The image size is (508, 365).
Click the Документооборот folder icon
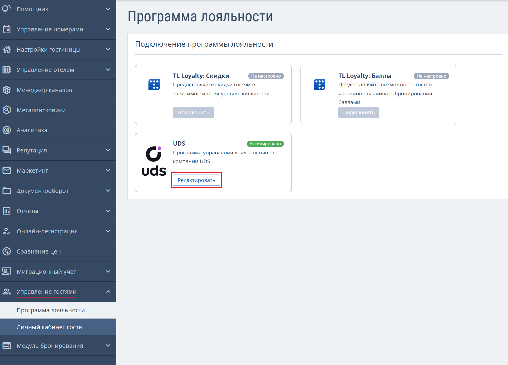[x=7, y=191]
